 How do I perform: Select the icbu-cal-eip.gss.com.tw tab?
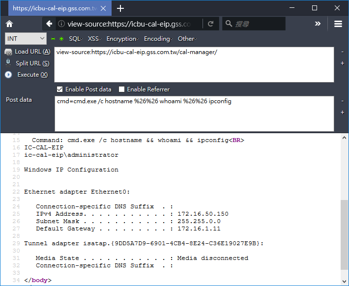click(55, 8)
